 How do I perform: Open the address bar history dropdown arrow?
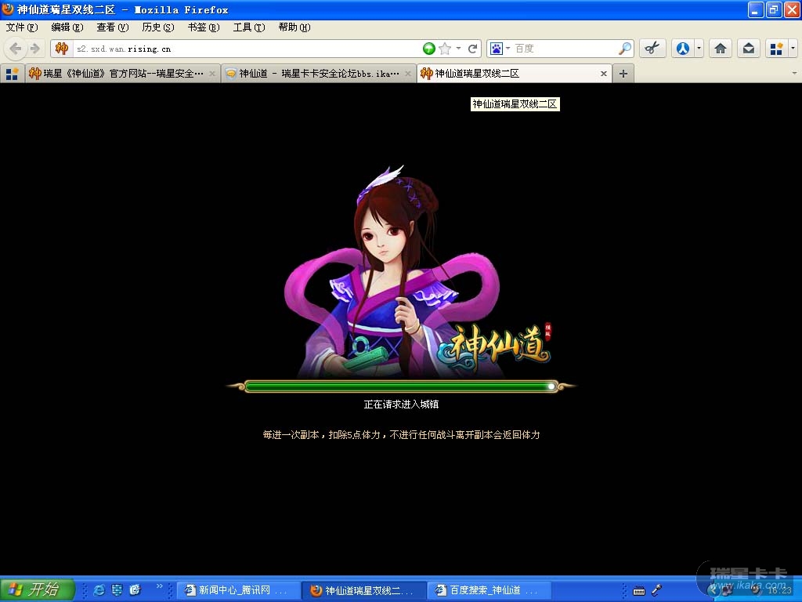[458, 49]
